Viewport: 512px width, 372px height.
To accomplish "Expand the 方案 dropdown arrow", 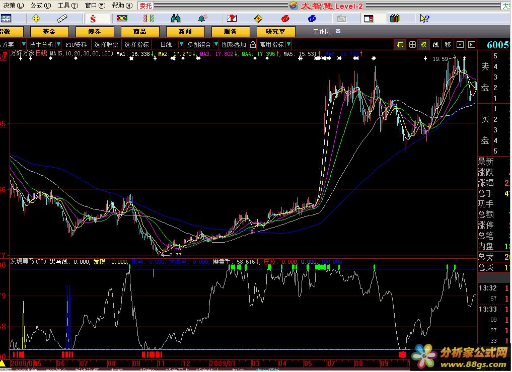I will coord(24,44).
